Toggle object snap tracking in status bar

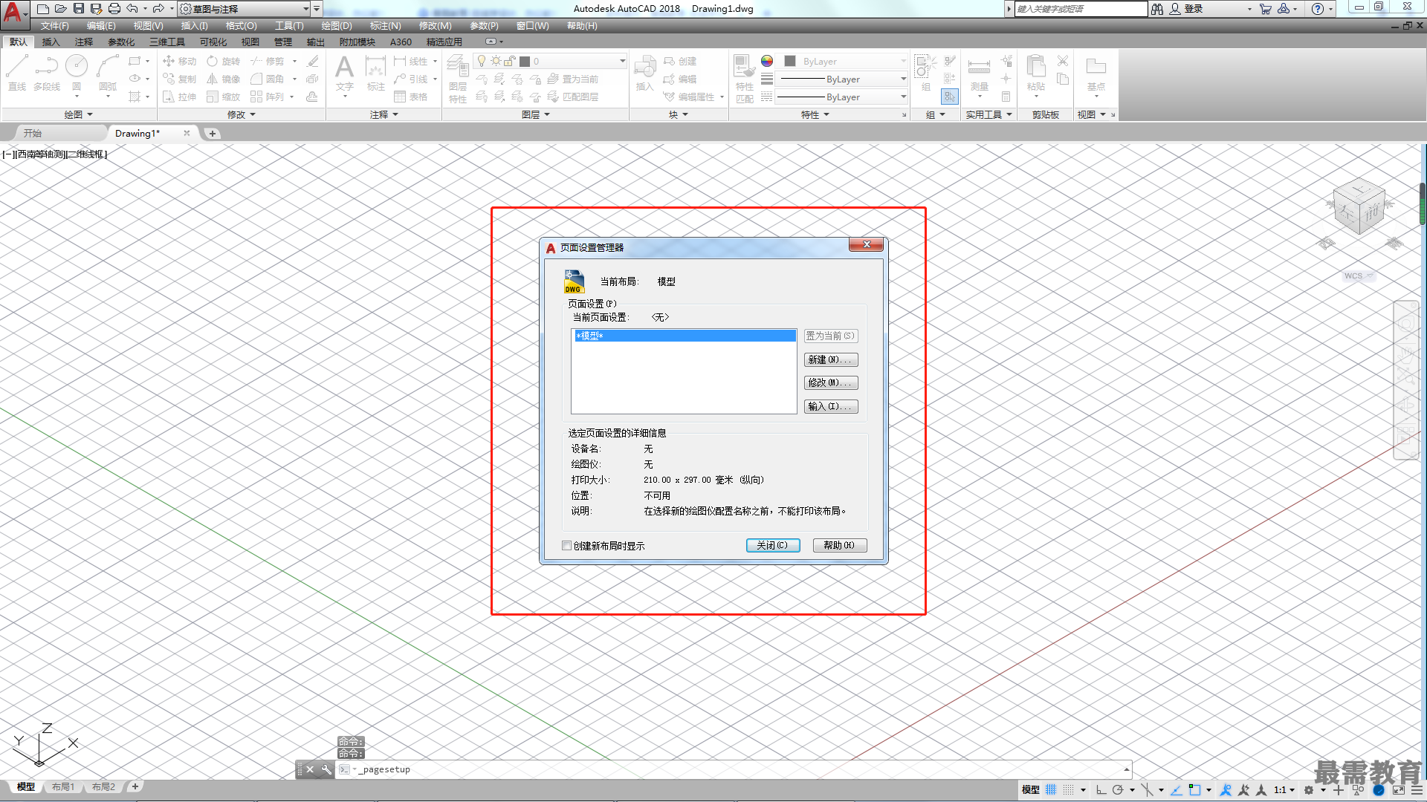[x=1177, y=790]
